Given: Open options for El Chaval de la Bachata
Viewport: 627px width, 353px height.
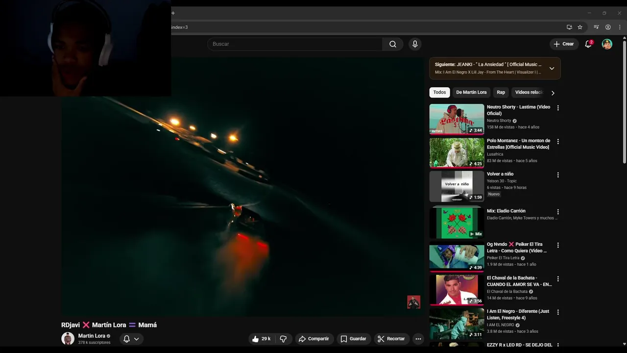Looking at the screenshot, I should tap(557, 279).
